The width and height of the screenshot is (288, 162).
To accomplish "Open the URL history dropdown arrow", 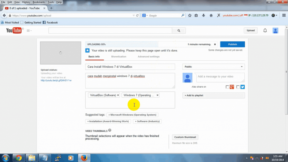I will click(x=134, y=15).
